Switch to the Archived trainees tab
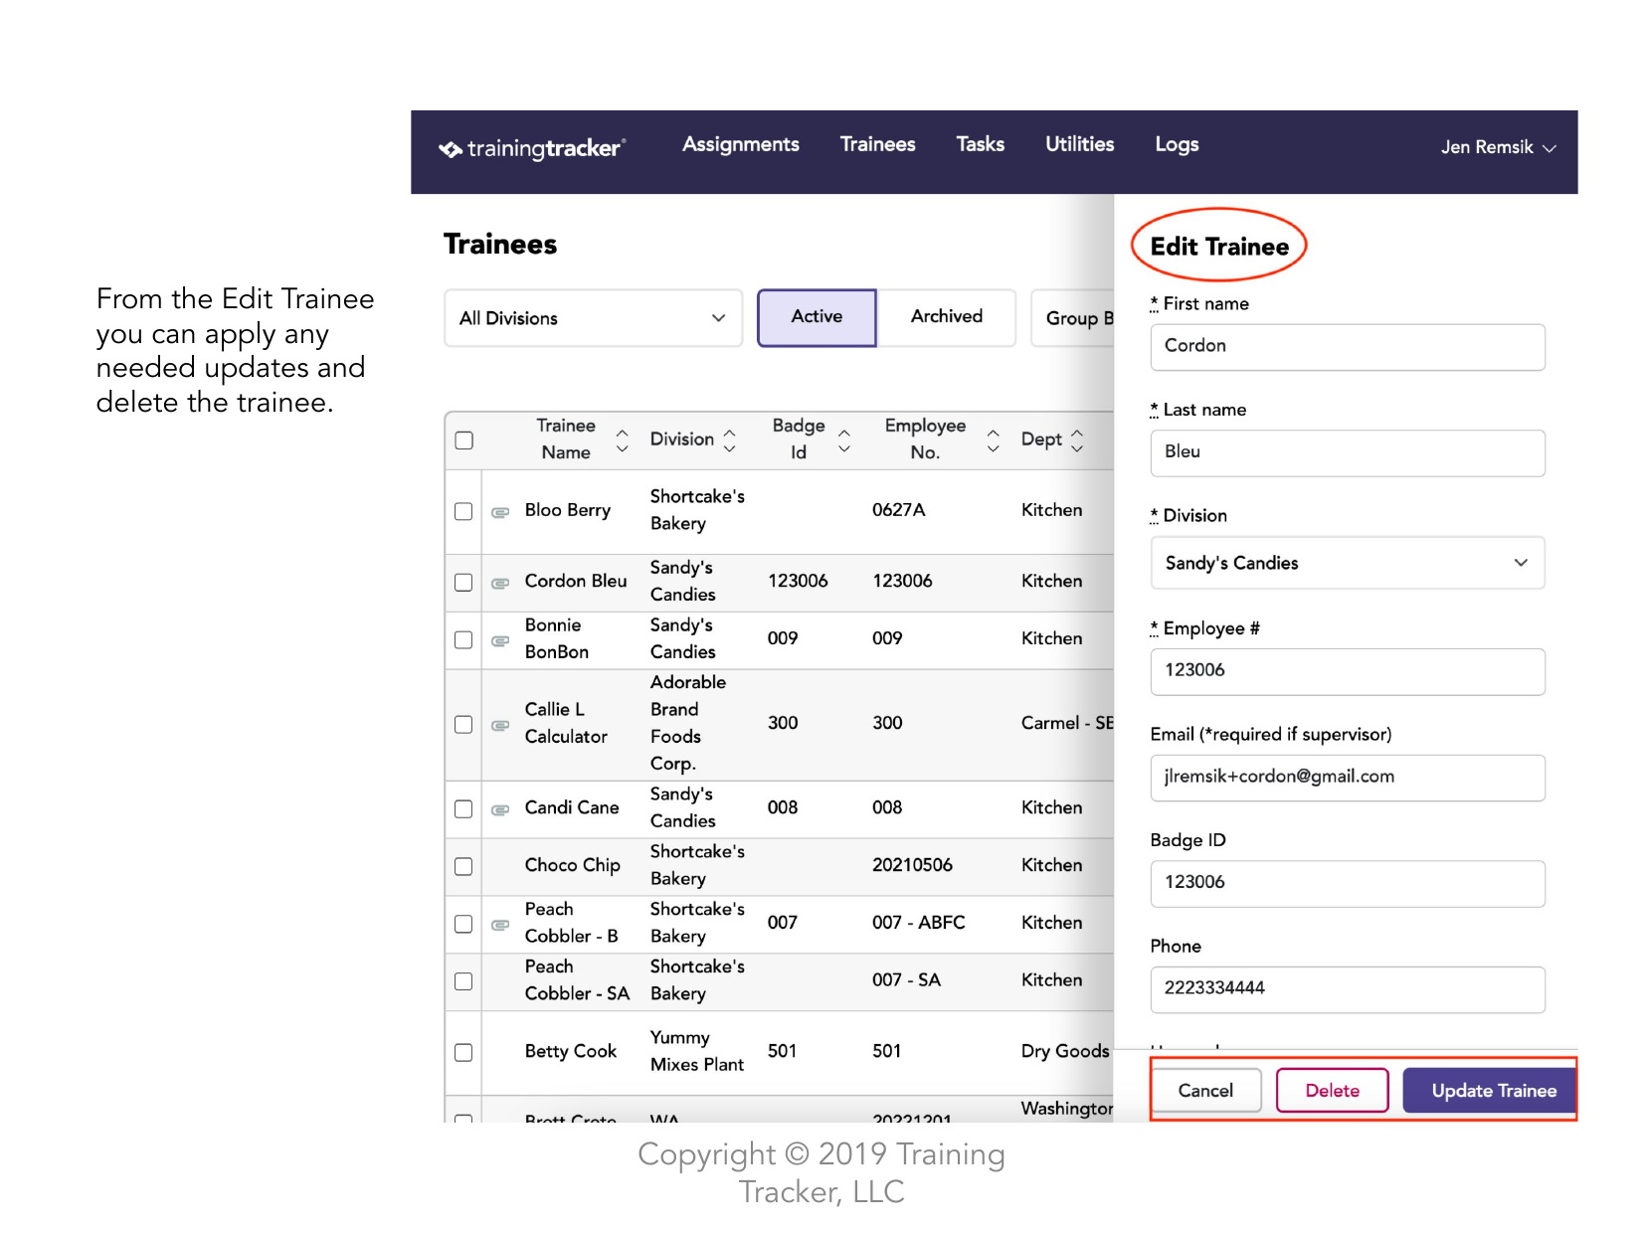The height and width of the screenshot is (1233, 1644). point(946,317)
